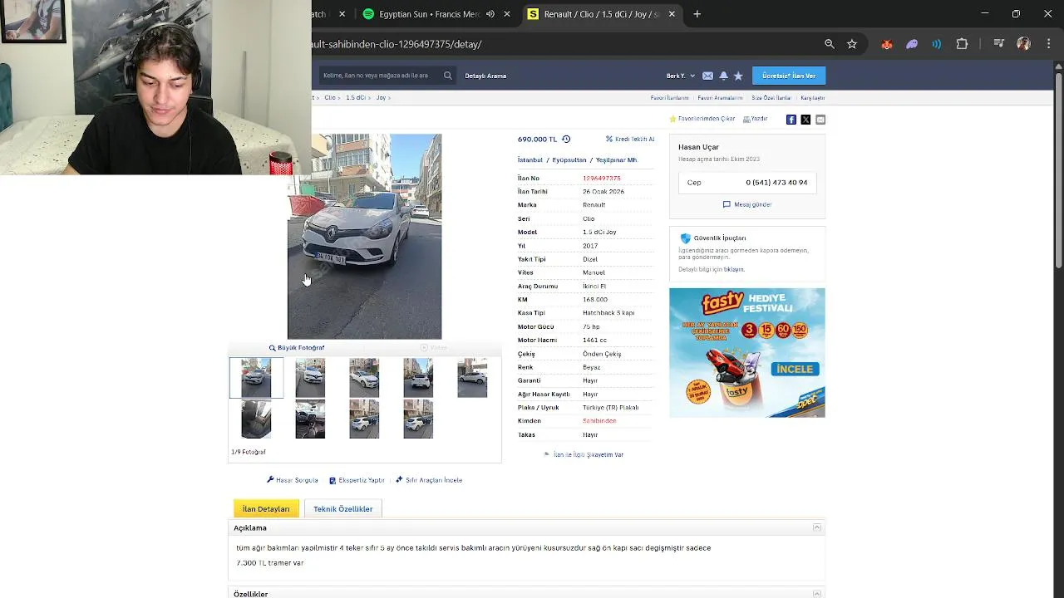Click the Chrome zoom magnifier icon in the address bar
The height and width of the screenshot is (598, 1064).
pyautogui.click(x=830, y=44)
